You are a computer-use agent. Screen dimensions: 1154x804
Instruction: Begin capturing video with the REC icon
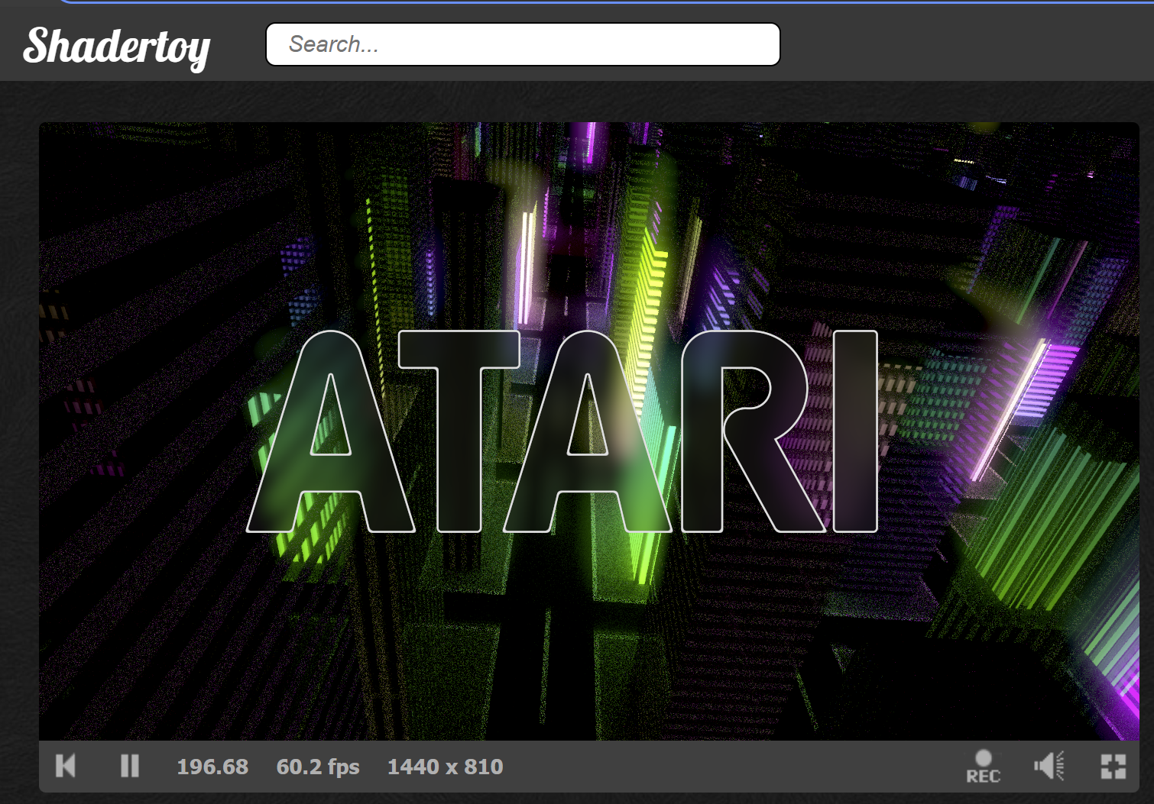(x=984, y=766)
